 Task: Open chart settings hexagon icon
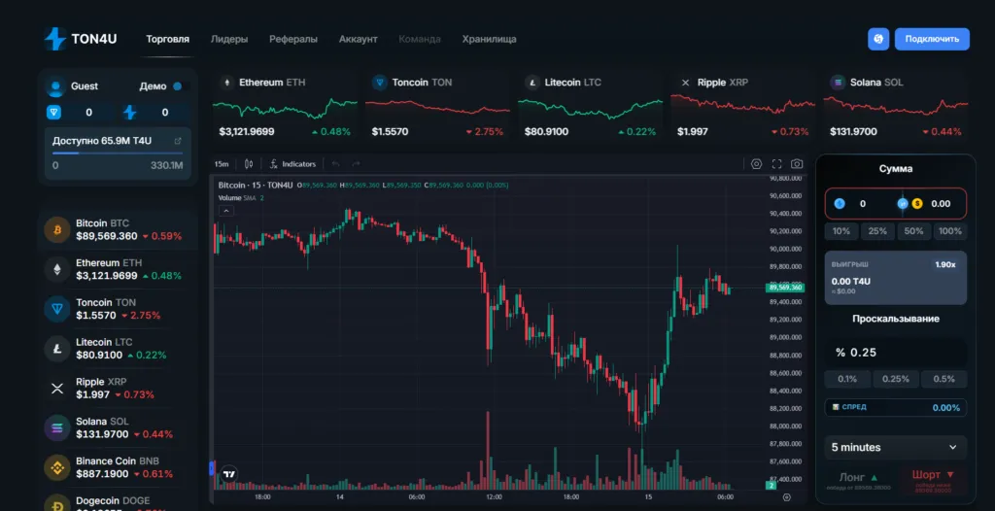756,164
